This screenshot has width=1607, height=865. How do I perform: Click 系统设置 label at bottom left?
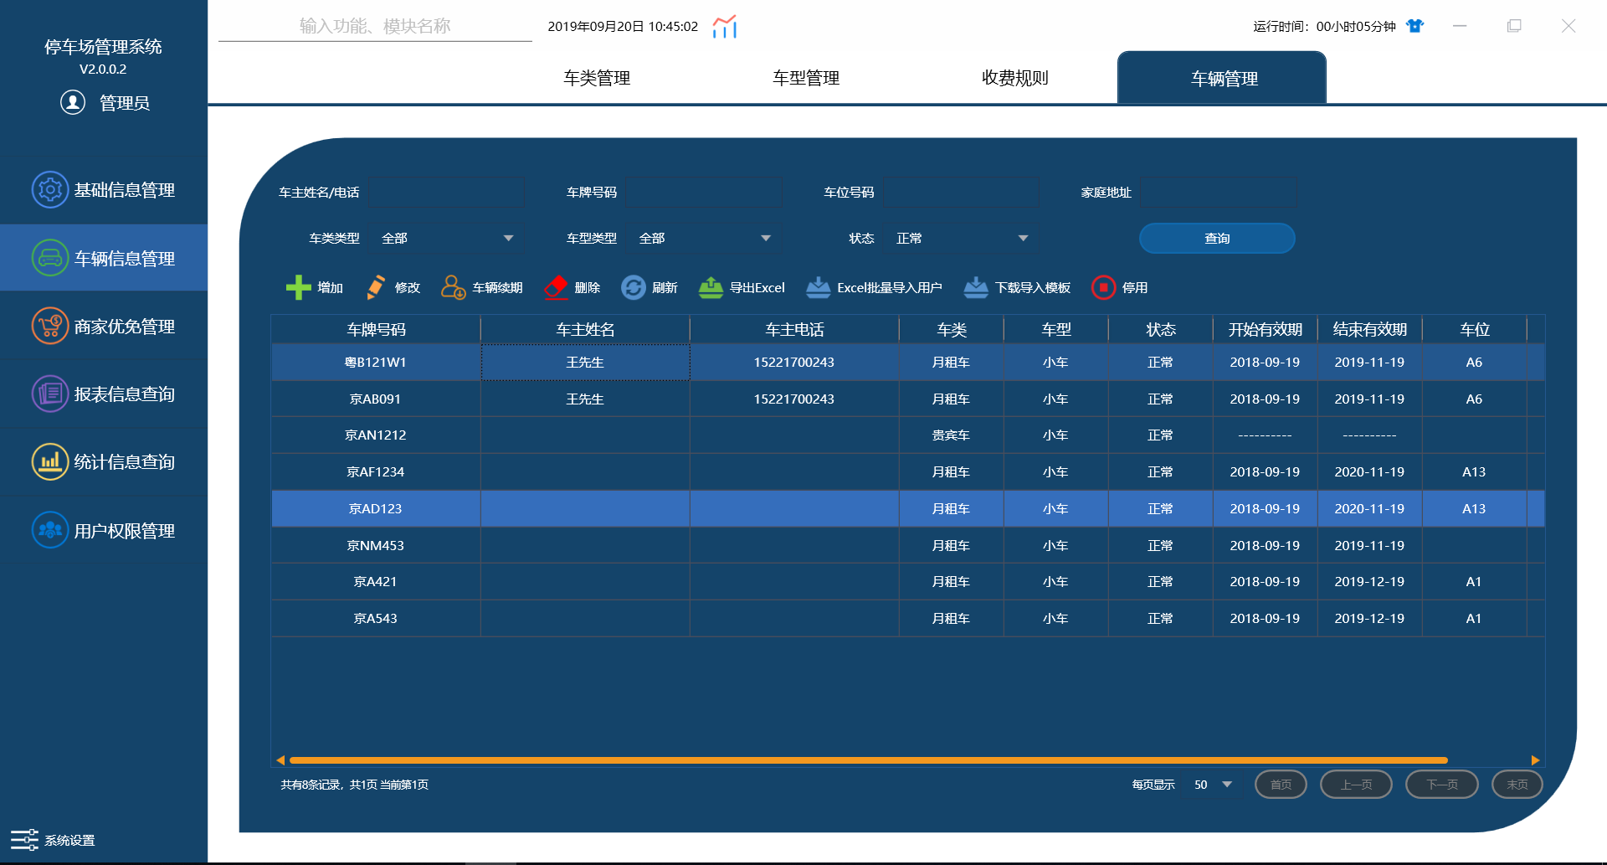69,841
